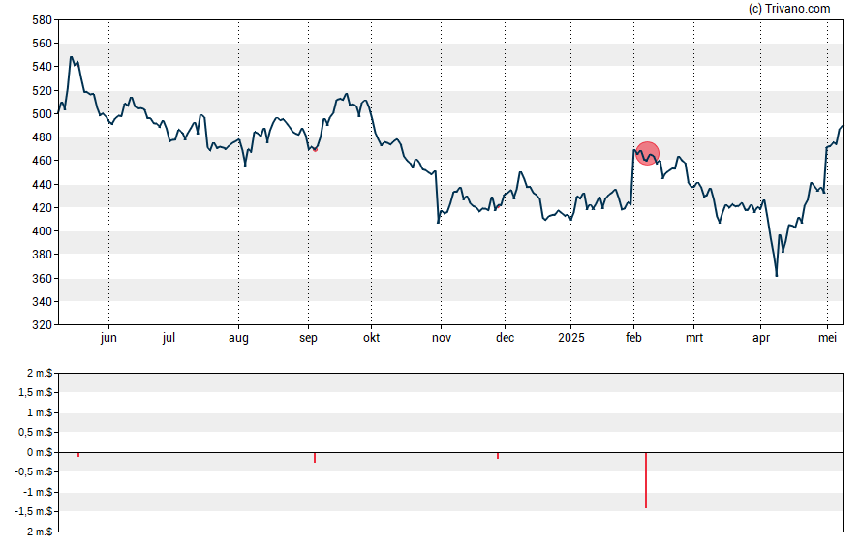The image size is (860, 547).
Task: Click the 360 price axis label
Action: 43,278
